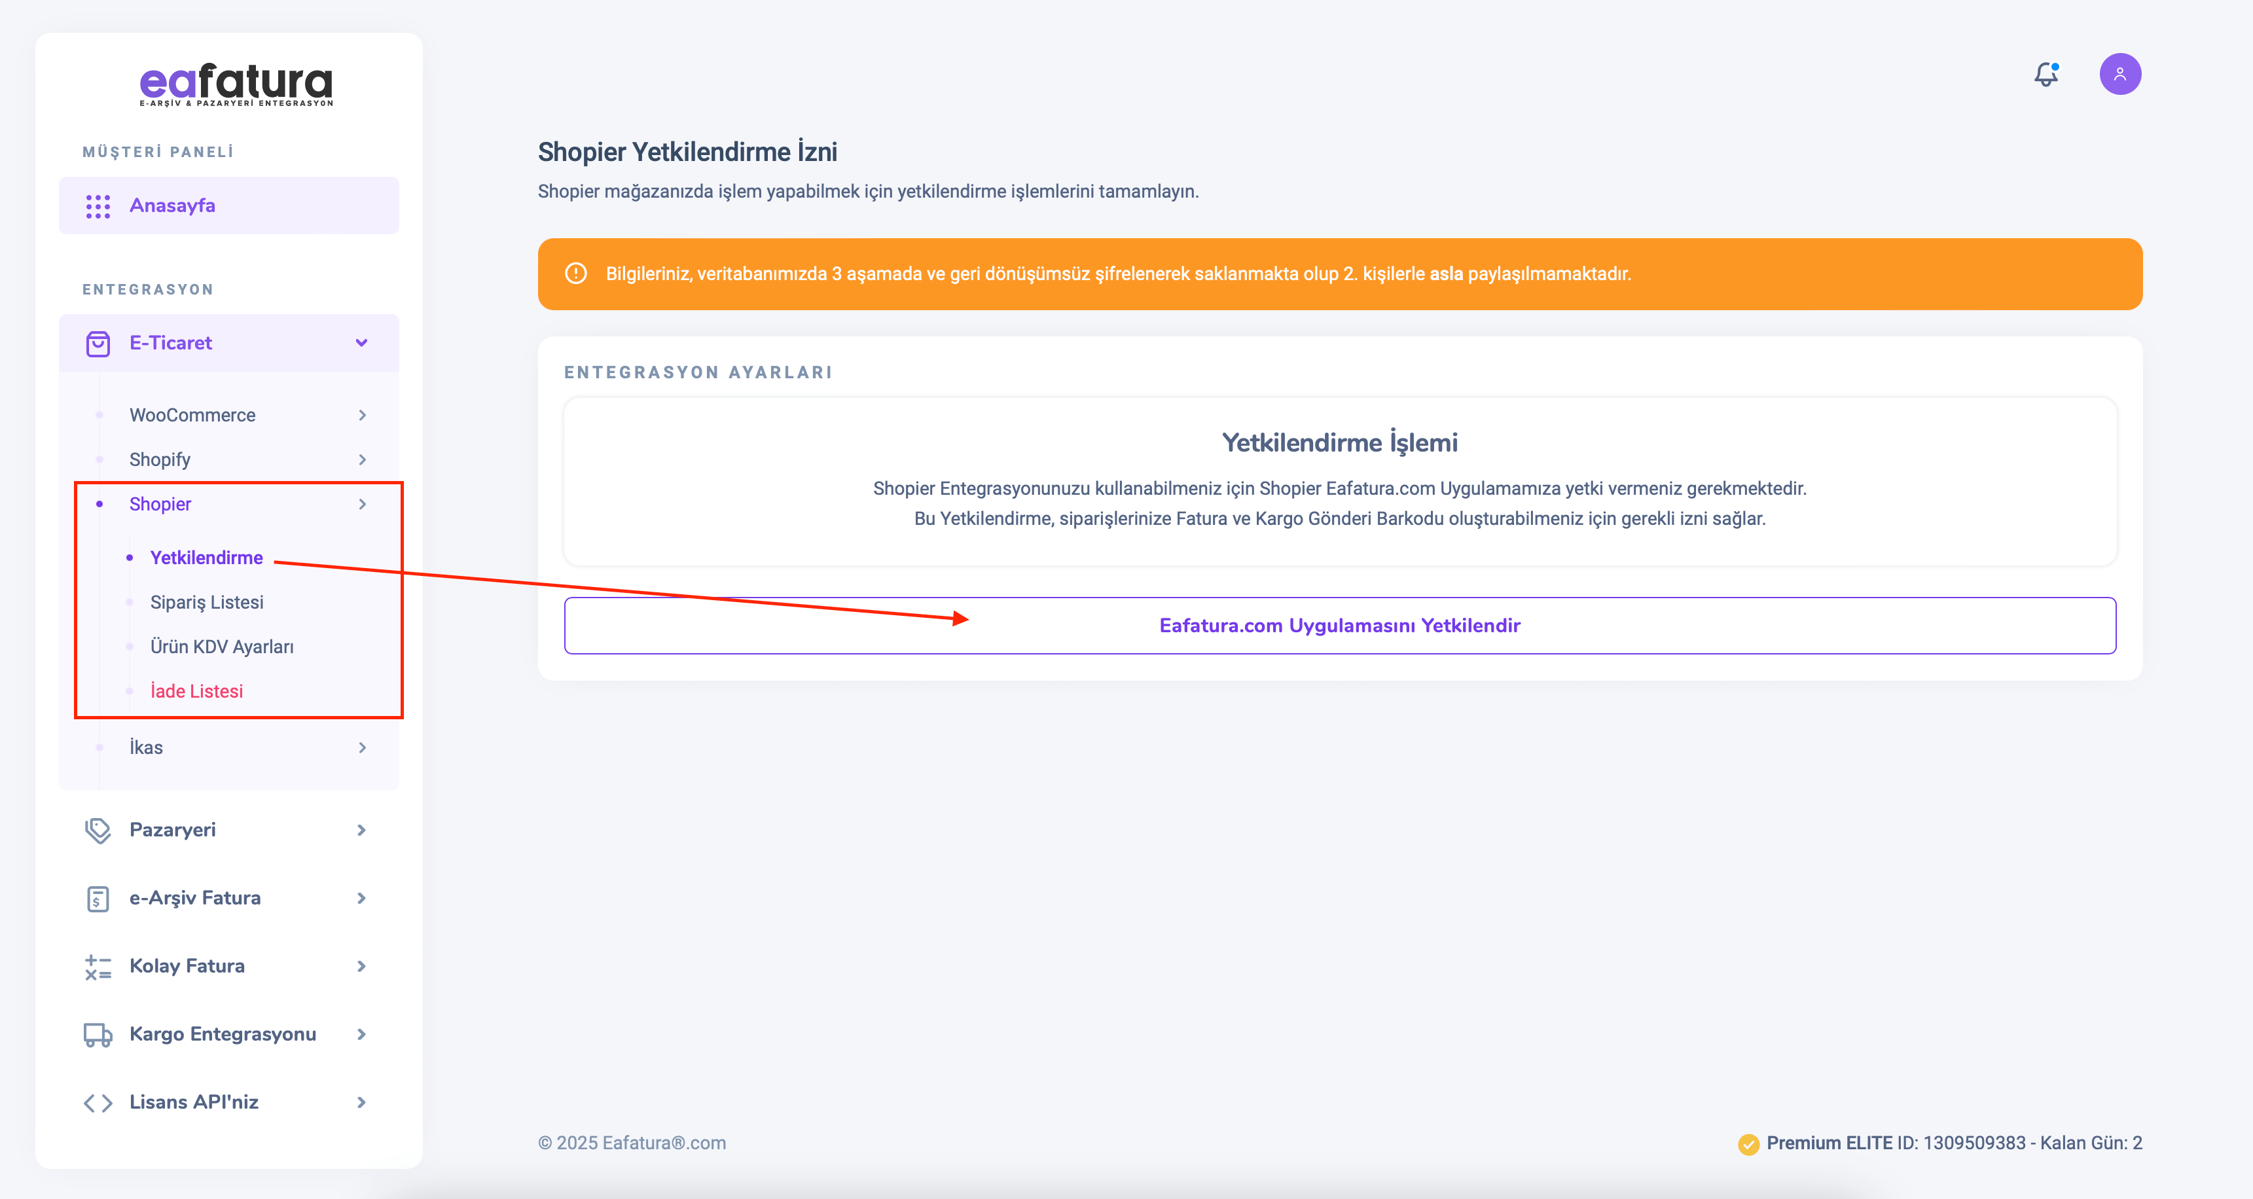Viewport: 2253px width, 1199px height.
Task: Open the user profile avatar
Action: [x=2119, y=75]
